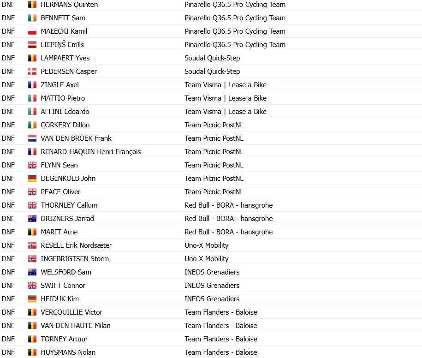Click Uno-X Mobility team in INGEBRIGTSEN row
The width and height of the screenshot is (422, 358).
pyautogui.click(x=207, y=259)
